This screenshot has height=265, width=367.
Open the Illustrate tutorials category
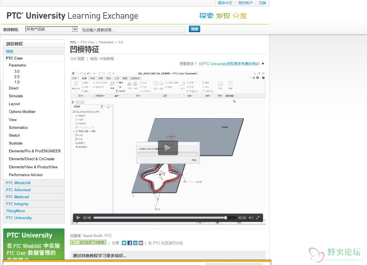point(16,143)
